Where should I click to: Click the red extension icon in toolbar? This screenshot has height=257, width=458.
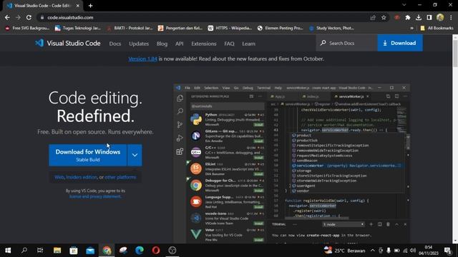[396, 18]
